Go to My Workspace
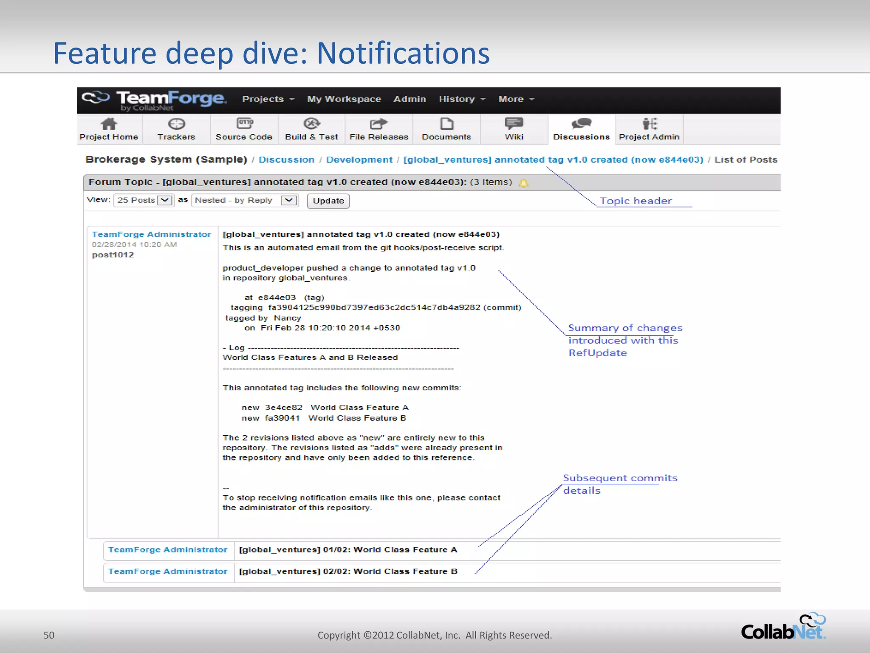This screenshot has width=870, height=653. [344, 99]
